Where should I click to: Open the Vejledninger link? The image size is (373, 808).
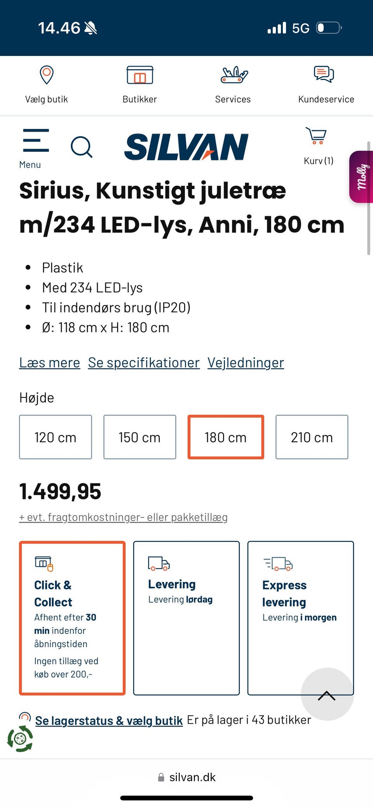tap(246, 363)
